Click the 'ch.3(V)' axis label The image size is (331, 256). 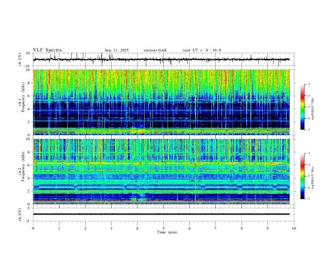pos(20,215)
